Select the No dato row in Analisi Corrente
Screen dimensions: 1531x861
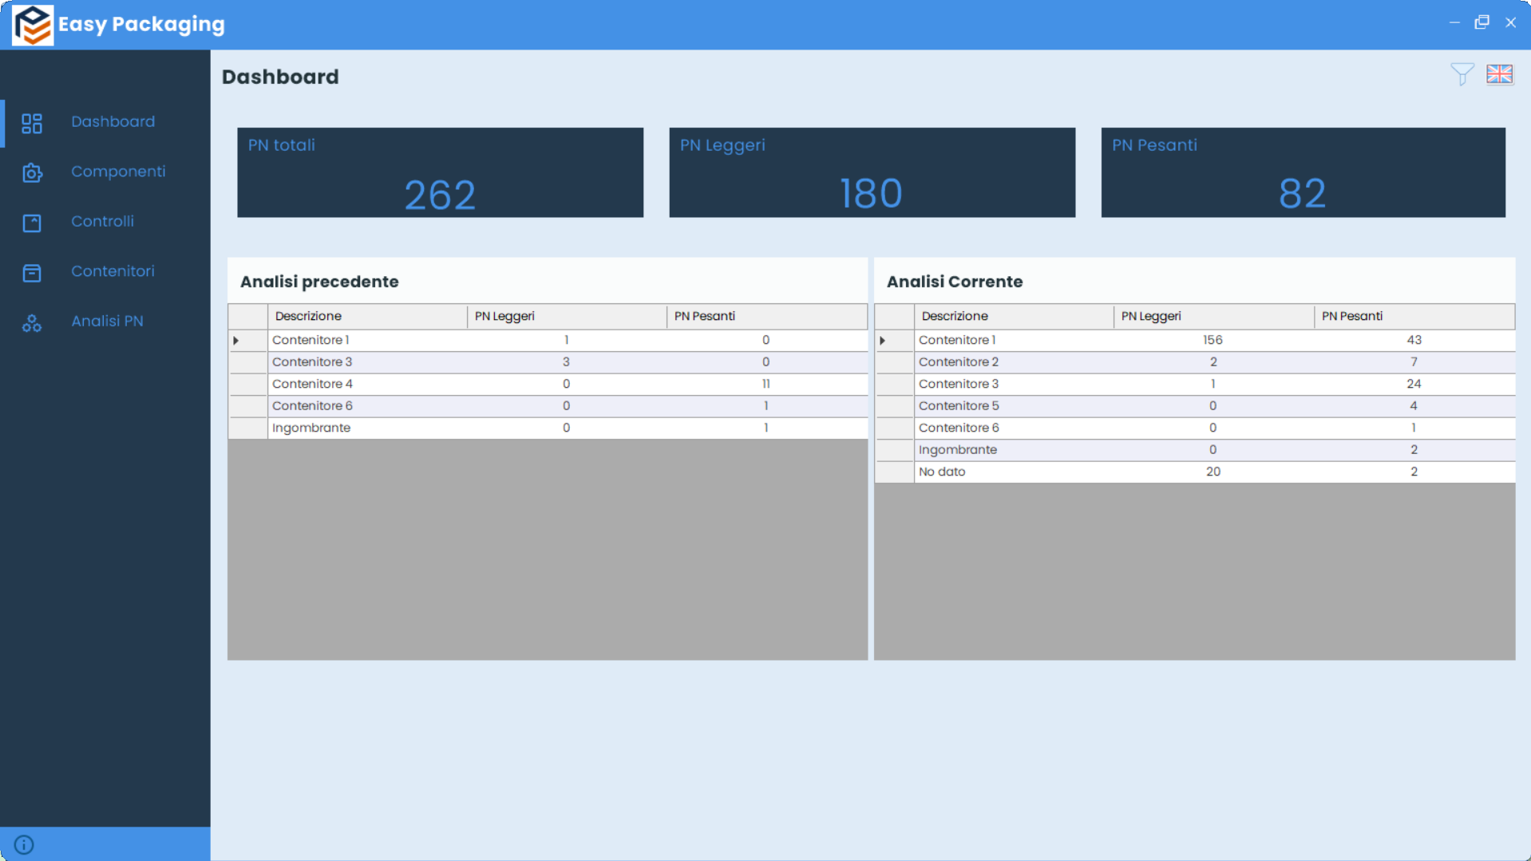click(942, 472)
